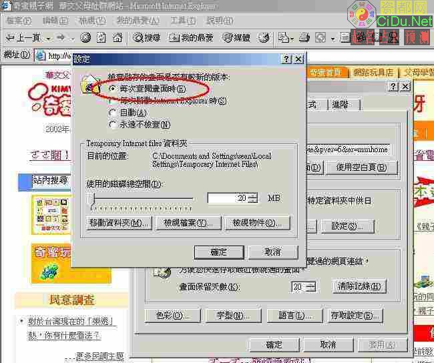
Task: Click the disk space MB spinner arrows
Action: tap(252, 198)
